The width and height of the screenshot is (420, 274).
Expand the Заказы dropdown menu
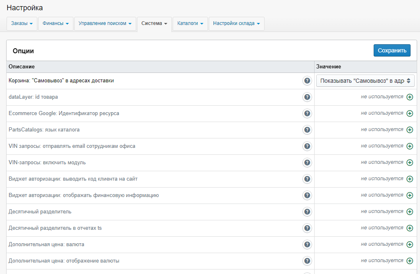pyautogui.click(x=22, y=24)
